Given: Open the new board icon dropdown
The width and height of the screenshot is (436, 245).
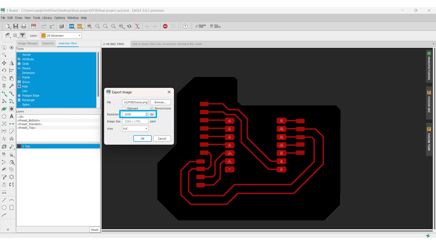Looking at the screenshot, I should tap(8, 26).
